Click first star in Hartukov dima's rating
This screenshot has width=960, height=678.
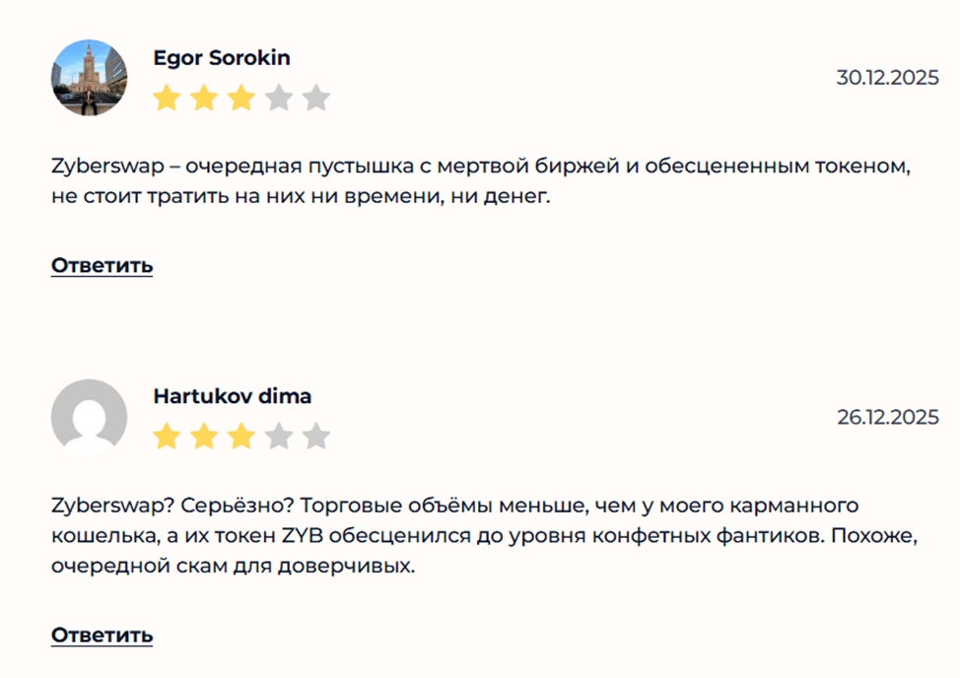click(167, 437)
